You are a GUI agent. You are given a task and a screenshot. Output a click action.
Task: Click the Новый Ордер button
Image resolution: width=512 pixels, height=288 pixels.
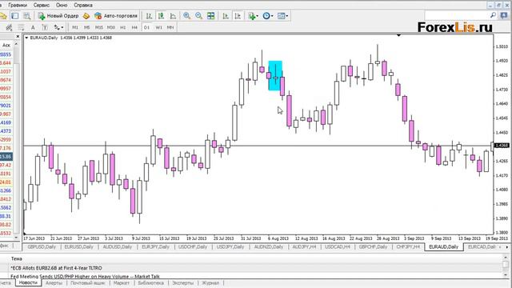click(x=58, y=16)
